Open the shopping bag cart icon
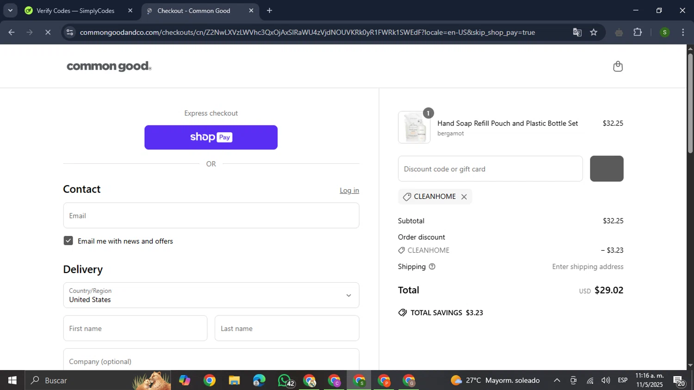 click(618, 66)
